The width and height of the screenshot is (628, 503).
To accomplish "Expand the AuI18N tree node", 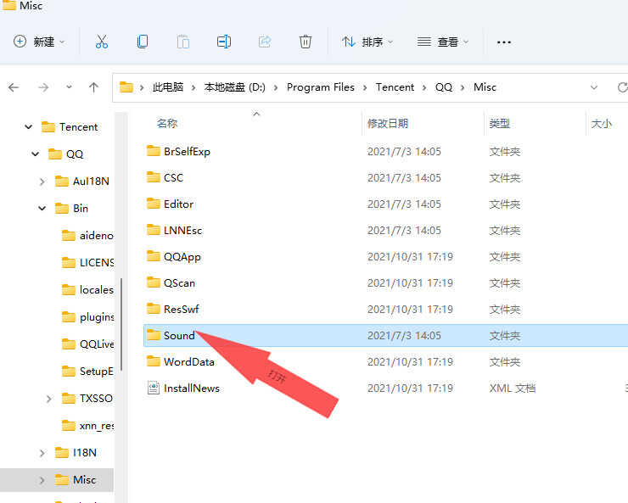I will (x=42, y=182).
